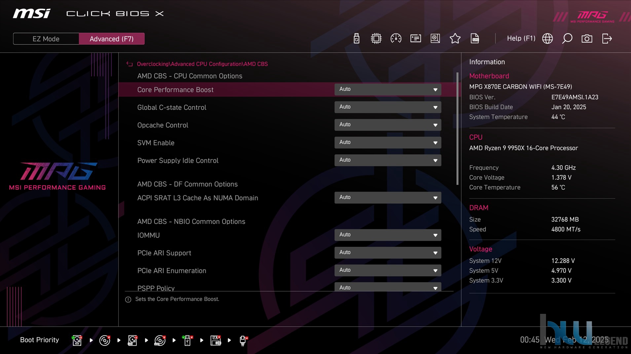Image resolution: width=631 pixels, height=354 pixels.
Task: Open the Power Supply Idle Control dropdown
Action: 388,160
